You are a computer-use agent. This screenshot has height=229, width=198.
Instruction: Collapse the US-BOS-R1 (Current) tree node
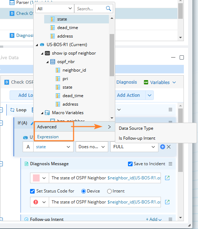point(37,45)
